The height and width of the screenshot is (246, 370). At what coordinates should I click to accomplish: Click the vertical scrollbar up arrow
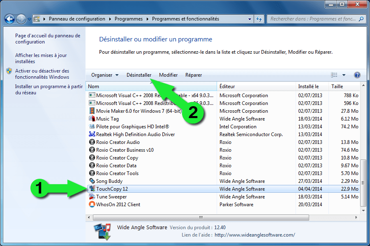(x=363, y=85)
